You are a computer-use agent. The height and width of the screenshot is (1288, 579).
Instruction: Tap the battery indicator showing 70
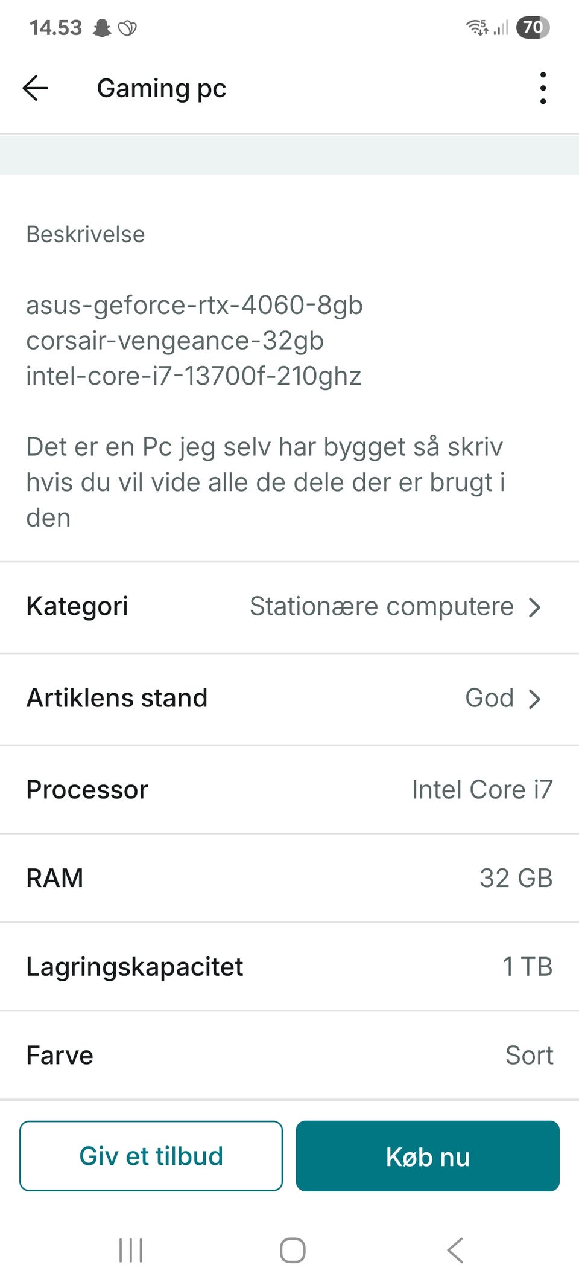point(533,27)
